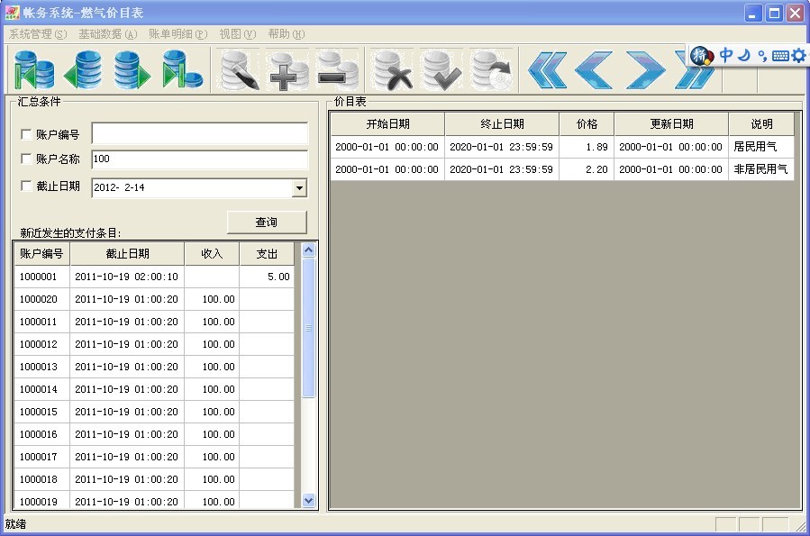Toggle the 截止日期 checkbox

point(26,186)
